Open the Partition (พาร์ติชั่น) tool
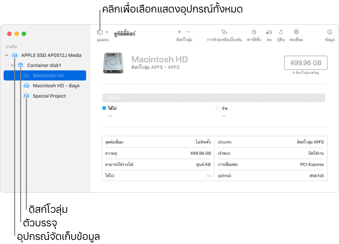Screen dimensions: 339x244 click(254, 32)
